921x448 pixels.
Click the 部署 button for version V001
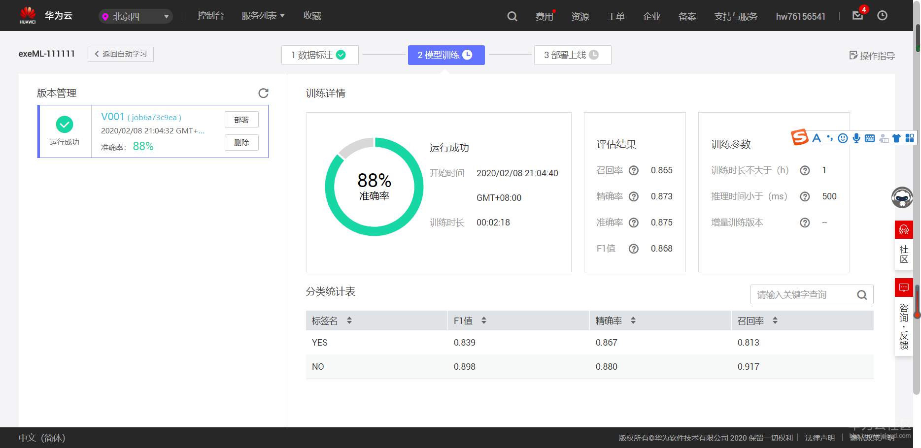coord(241,119)
